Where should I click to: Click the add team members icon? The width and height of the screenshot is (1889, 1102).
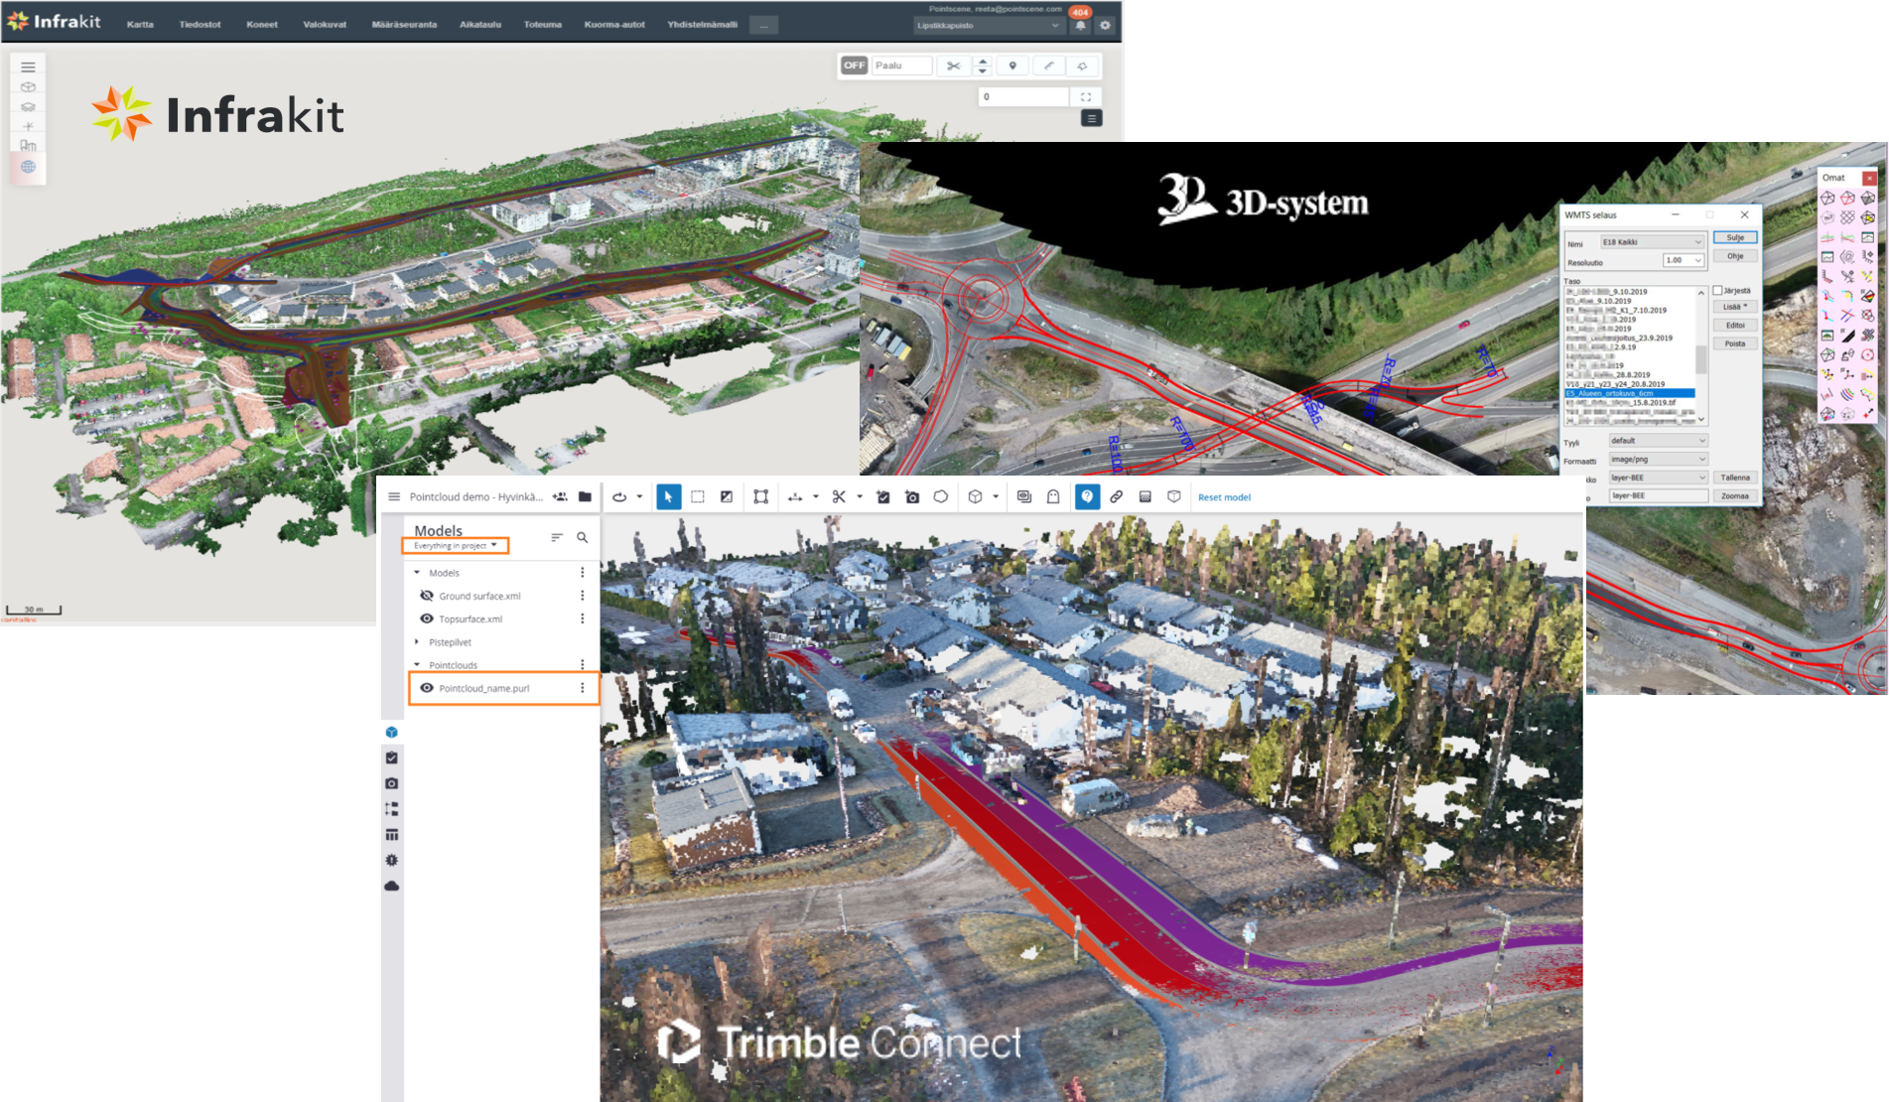click(x=560, y=496)
